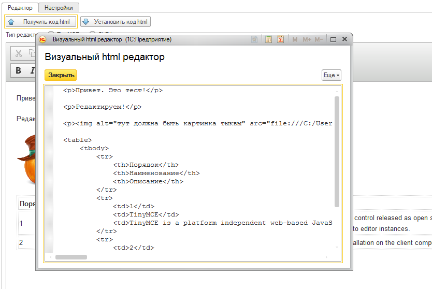Open the calculator icon in dialog title bar
This screenshot has width=432, height=289.
coord(268,39)
